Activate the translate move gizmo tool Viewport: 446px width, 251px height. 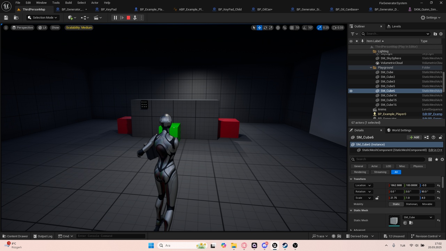pos(260,28)
